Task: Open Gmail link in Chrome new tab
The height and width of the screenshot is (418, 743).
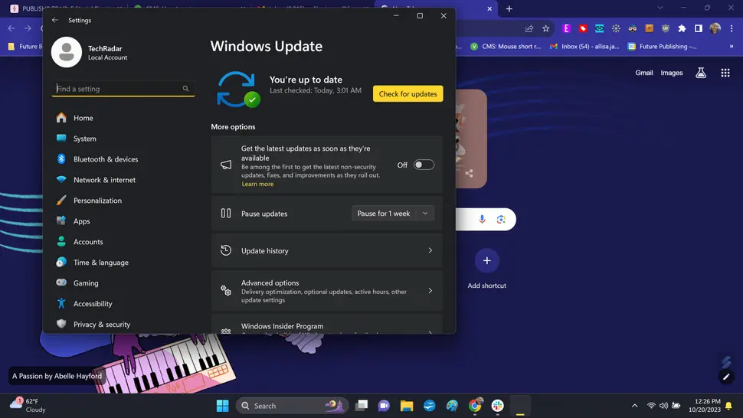Action: [x=644, y=73]
